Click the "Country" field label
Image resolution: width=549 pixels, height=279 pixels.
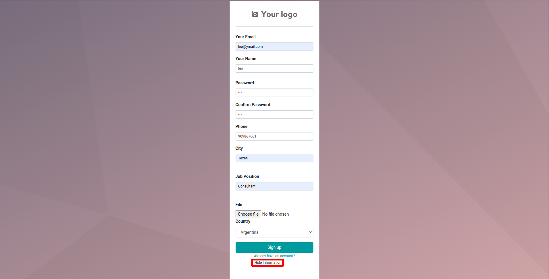click(x=243, y=221)
